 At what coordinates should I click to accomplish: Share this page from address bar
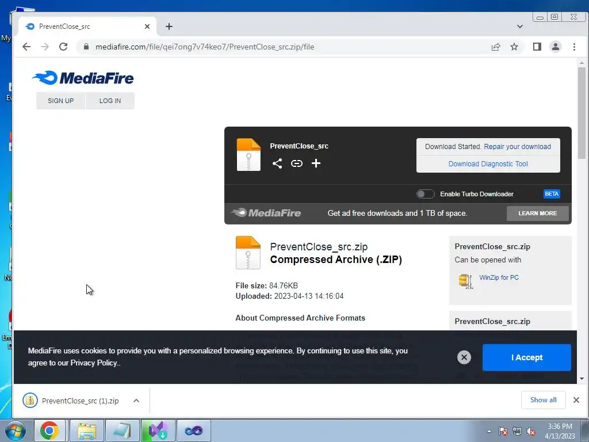496,47
